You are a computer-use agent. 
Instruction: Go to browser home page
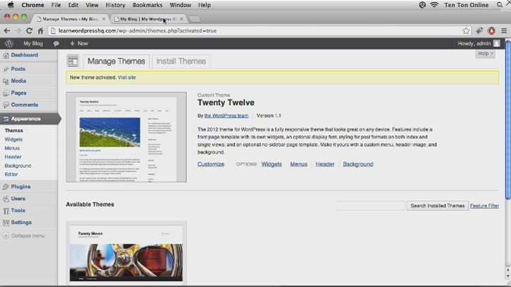[40, 30]
